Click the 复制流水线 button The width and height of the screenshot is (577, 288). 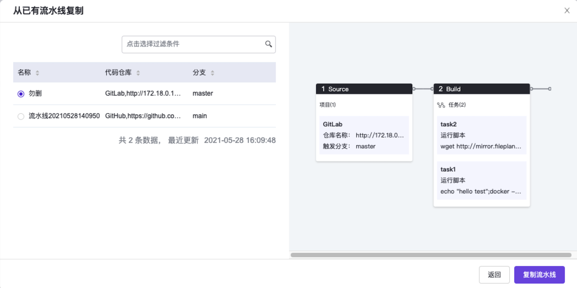pos(539,275)
